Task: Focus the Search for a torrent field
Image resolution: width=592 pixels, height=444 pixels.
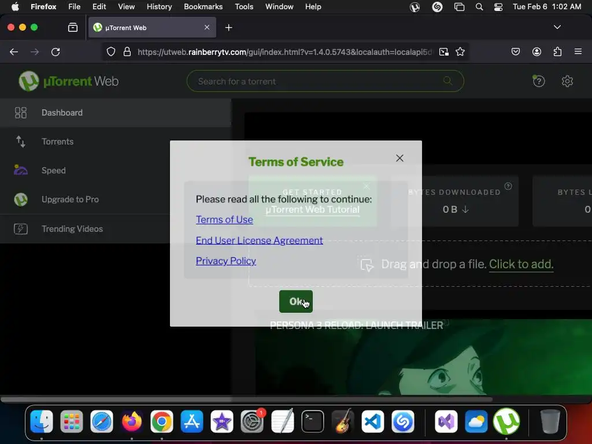Action: [x=325, y=81]
